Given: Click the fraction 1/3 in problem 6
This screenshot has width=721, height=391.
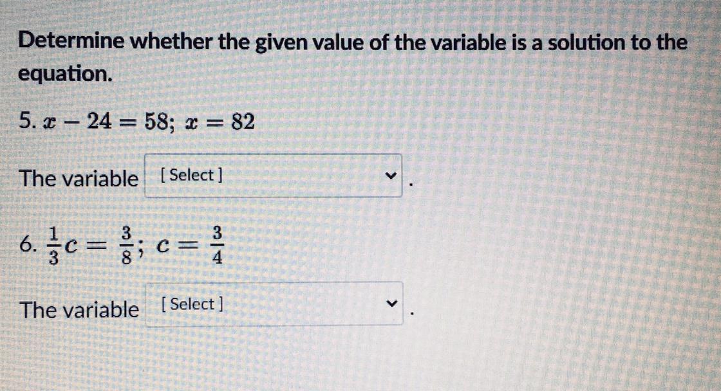Looking at the screenshot, I should pyautogui.click(x=54, y=246).
